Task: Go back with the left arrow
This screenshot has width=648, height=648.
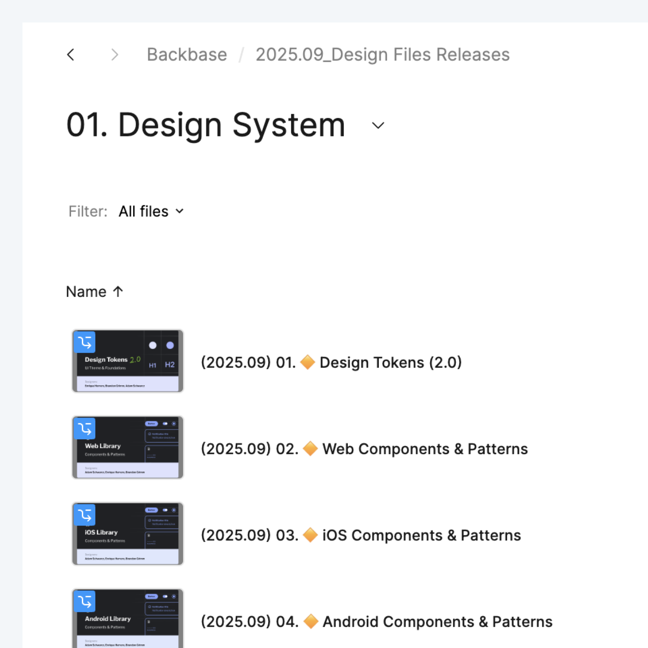Action: coord(71,55)
